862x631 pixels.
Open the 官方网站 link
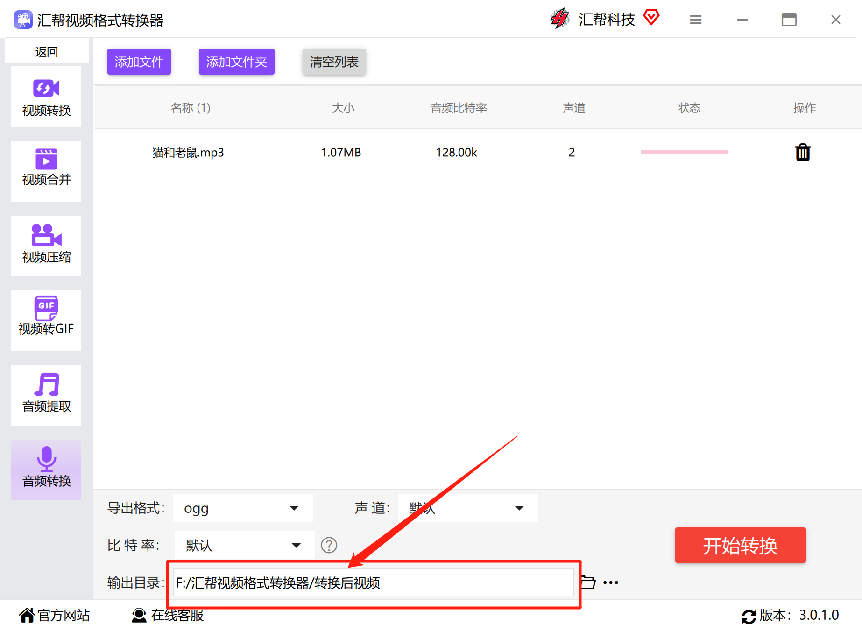[x=54, y=615]
